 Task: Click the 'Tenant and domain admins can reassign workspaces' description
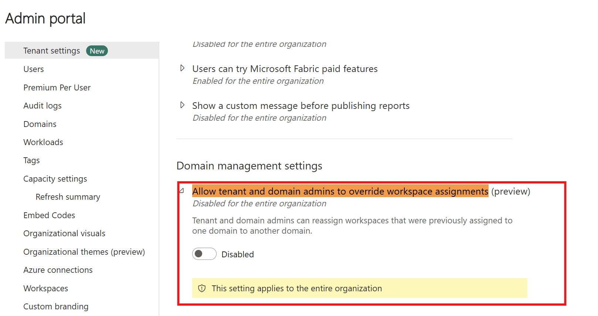point(352,226)
